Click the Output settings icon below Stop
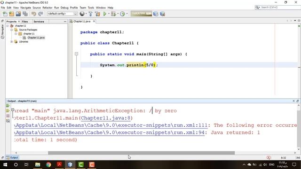This screenshot has width=301, height=169. pos(8,121)
